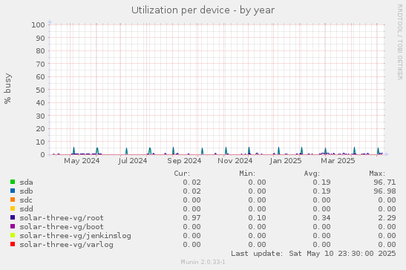Click the Cur: column header
The height and width of the screenshot is (270, 406).
click(x=182, y=173)
